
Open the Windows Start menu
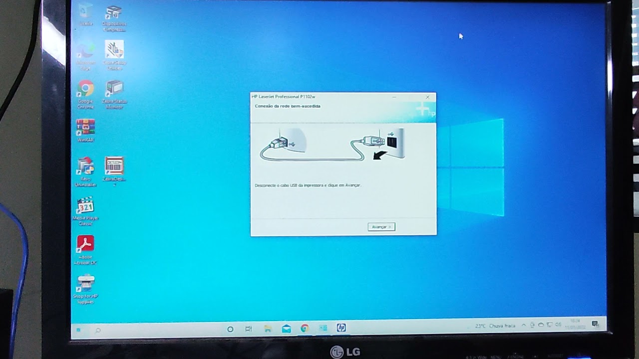(x=78, y=330)
